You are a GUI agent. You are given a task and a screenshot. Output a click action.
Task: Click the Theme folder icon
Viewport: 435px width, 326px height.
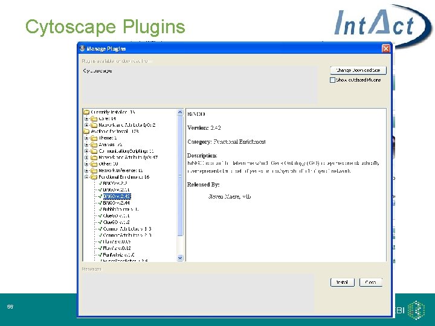94,138
